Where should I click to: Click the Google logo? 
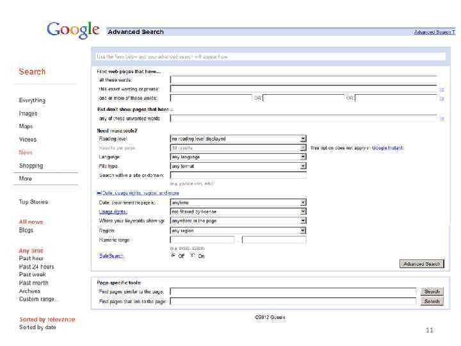(74, 30)
